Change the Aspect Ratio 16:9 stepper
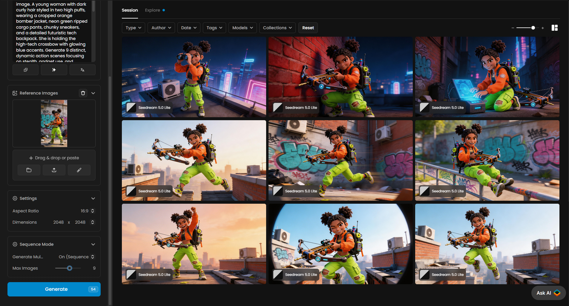This screenshot has height=306, width=569. pyautogui.click(x=93, y=211)
